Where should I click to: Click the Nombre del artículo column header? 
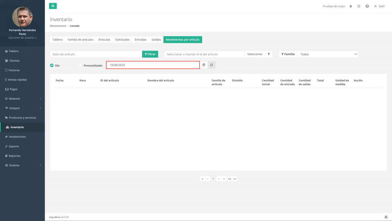(160, 80)
